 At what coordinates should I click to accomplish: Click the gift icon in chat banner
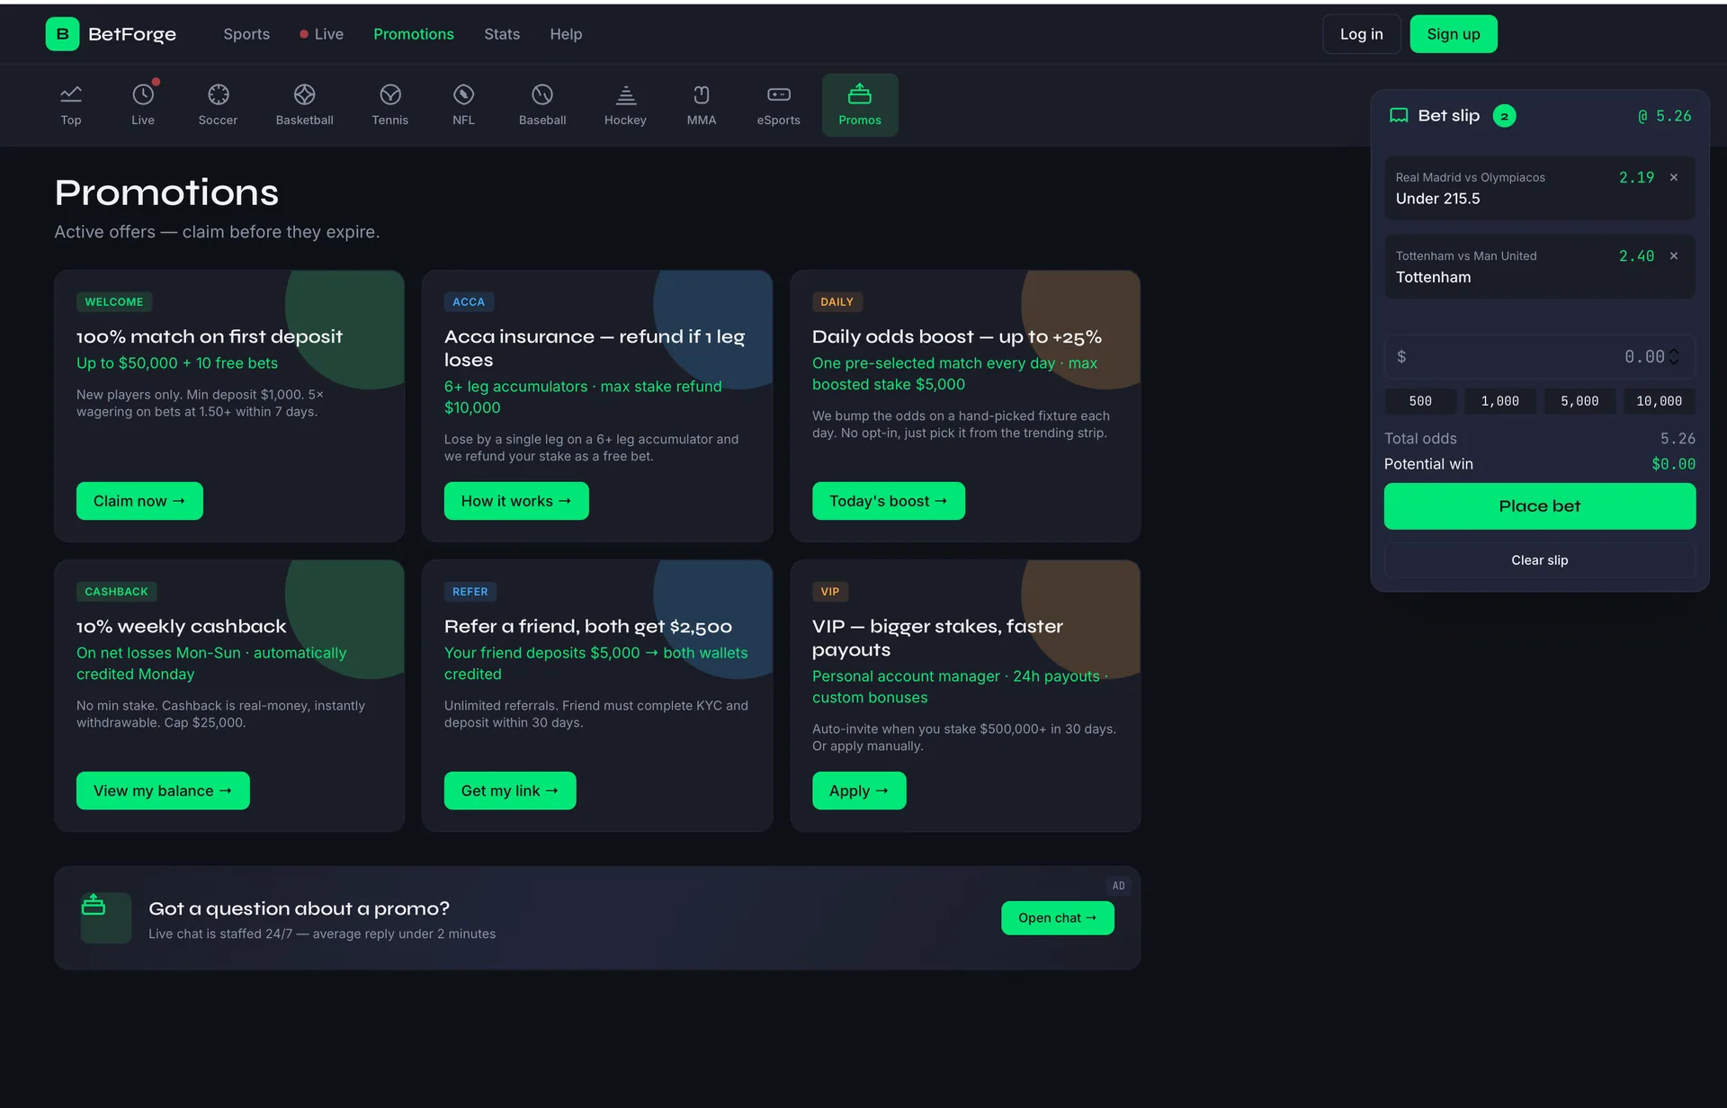coord(94,906)
